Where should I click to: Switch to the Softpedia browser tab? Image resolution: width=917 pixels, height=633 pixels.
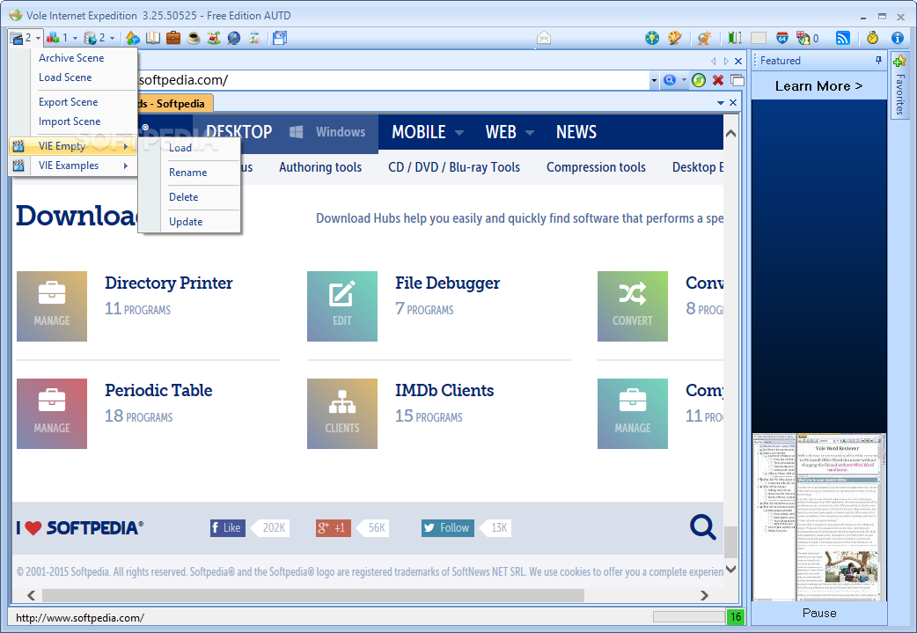click(175, 104)
